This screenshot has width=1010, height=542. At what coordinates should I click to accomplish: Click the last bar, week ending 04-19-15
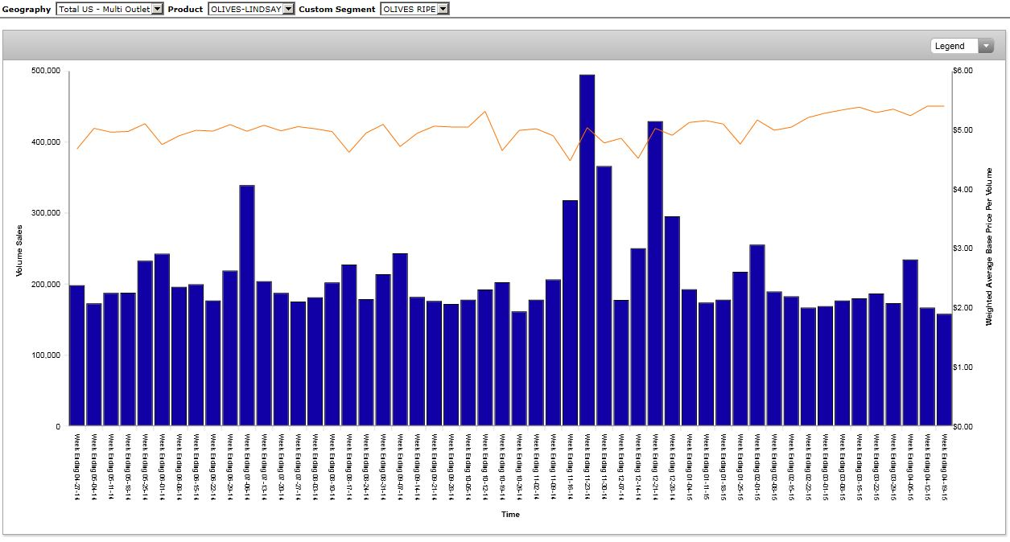944,370
